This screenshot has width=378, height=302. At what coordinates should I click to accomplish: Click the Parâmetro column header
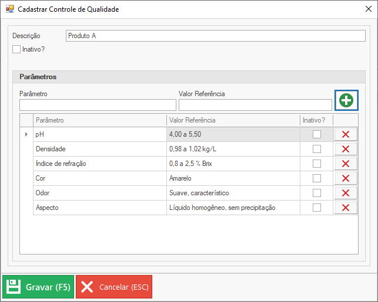(99, 120)
